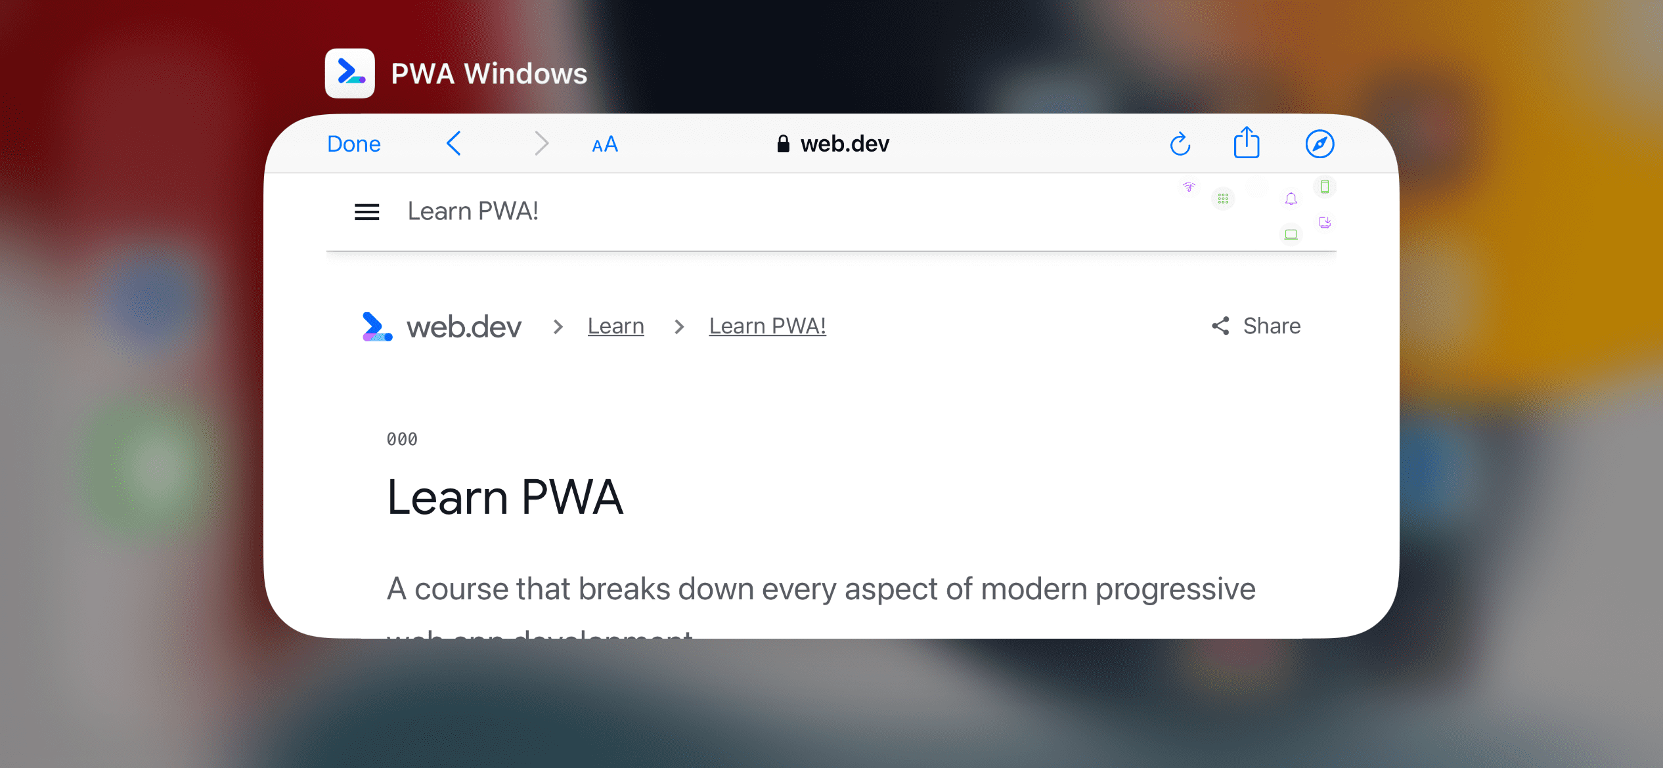Screen dimensions: 1663x768
Task: Expand the AA text size menu
Action: coord(604,143)
